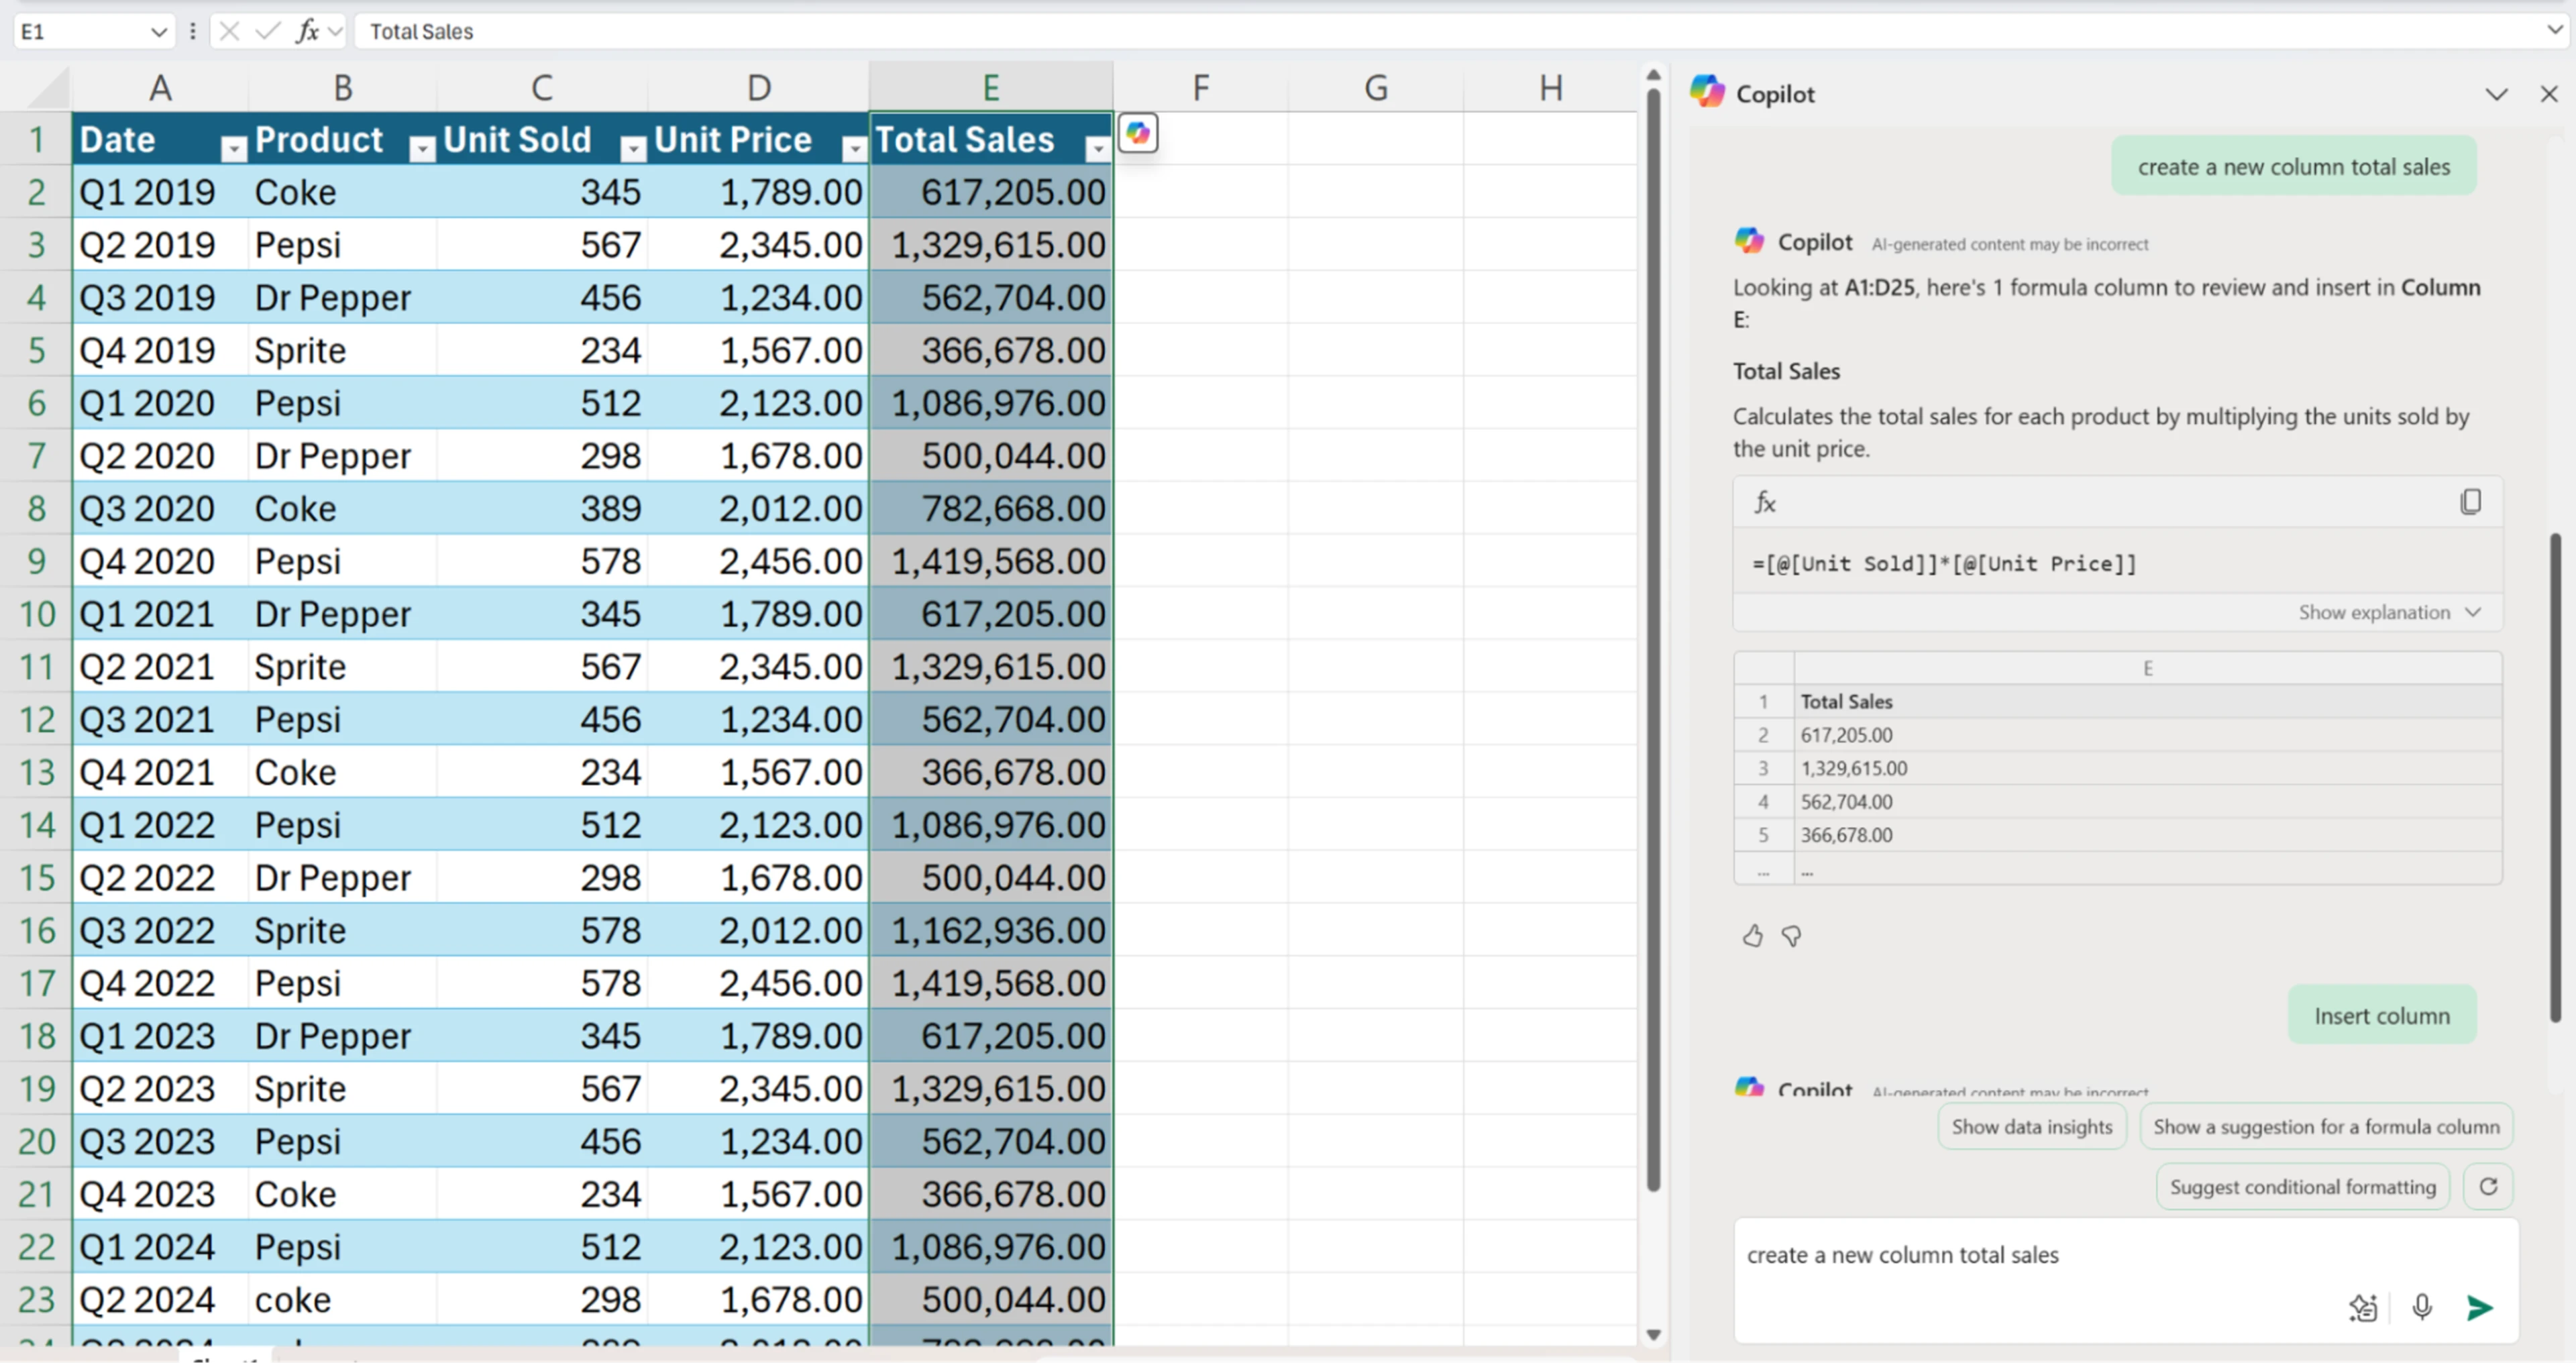Refresh Copilot prompt suggestions
2576x1363 pixels.
[2488, 1186]
